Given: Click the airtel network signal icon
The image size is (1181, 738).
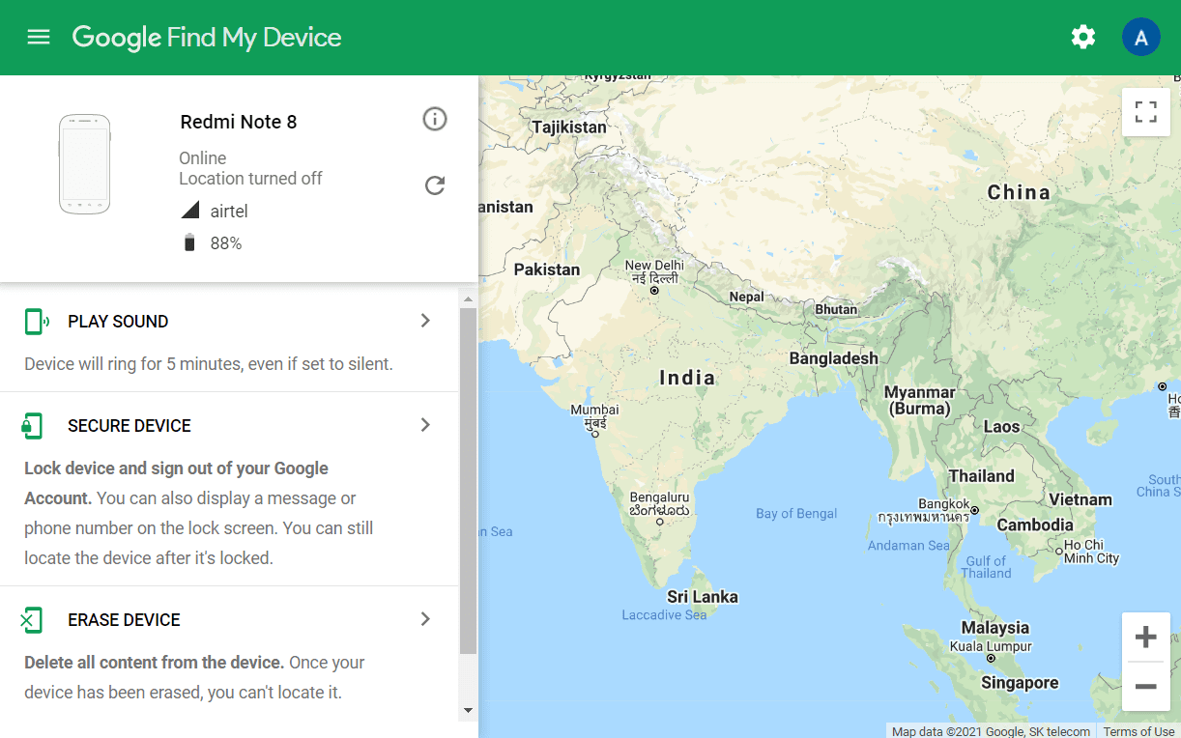Looking at the screenshot, I should click(x=189, y=210).
